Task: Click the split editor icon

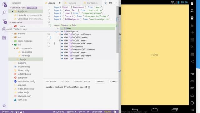Action: point(110,3)
